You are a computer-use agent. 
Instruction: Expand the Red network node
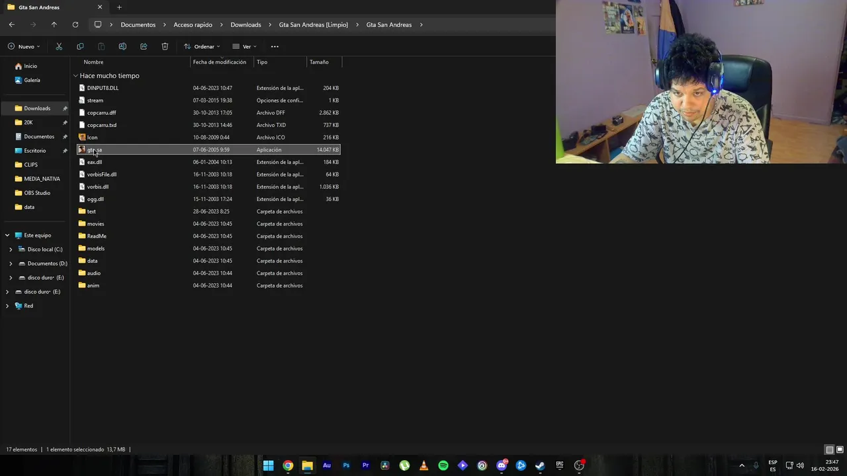point(7,306)
